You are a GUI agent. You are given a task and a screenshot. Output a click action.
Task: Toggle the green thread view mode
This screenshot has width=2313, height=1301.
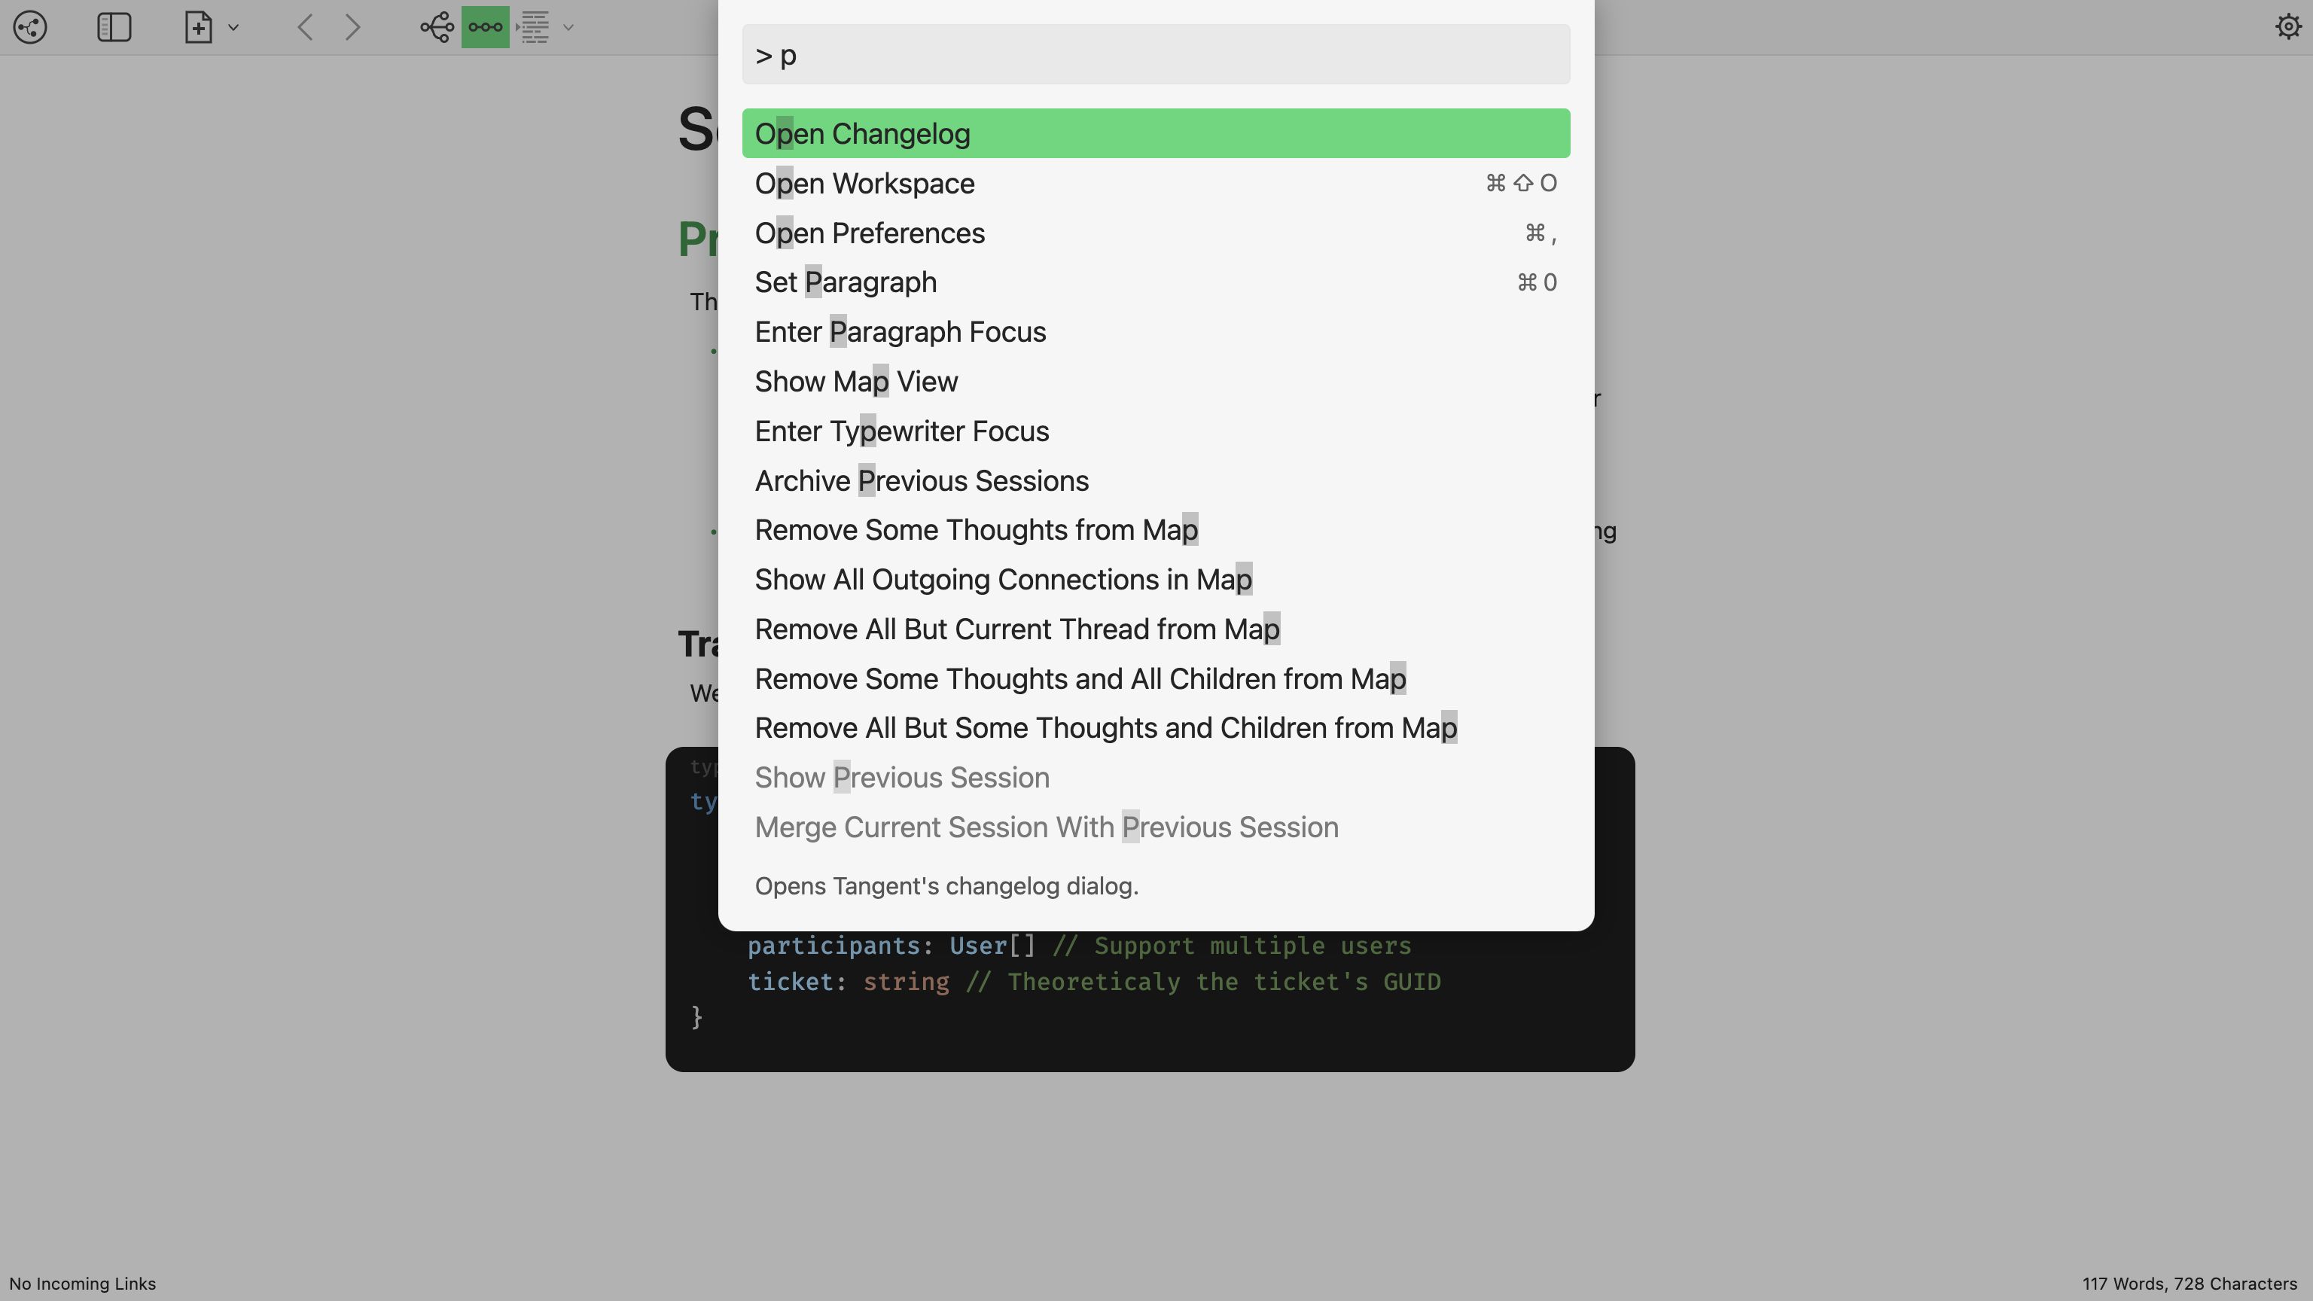point(484,27)
